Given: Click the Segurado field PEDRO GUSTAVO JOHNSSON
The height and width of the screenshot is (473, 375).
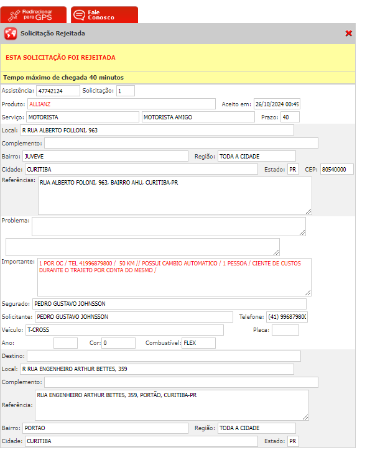Looking at the screenshot, I should pos(169,304).
